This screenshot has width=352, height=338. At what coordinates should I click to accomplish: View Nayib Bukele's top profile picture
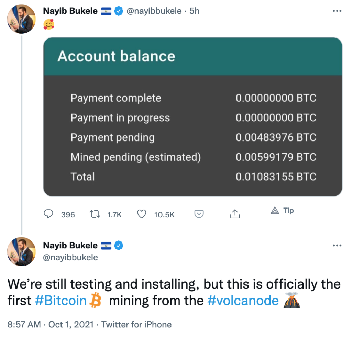click(21, 19)
